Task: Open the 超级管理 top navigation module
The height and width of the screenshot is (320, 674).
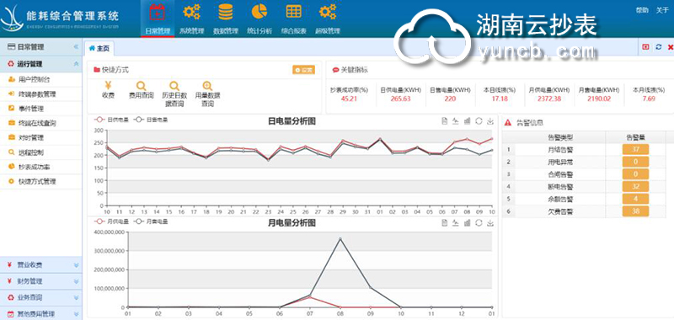Action: coord(328,19)
